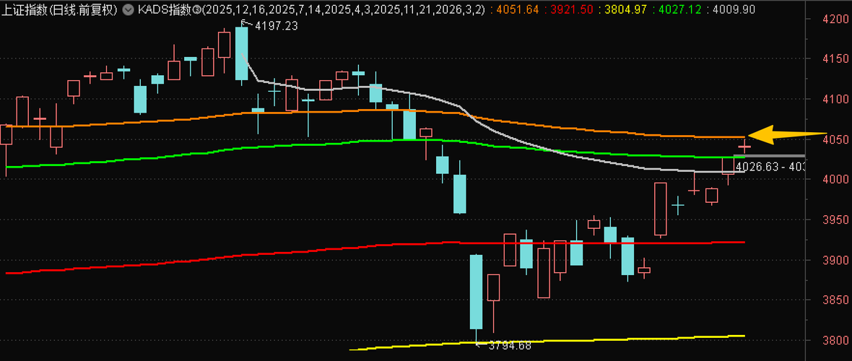The height and width of the screenshot is (361, 852).
Task: Click the 3850 label on the price axis
Action: [x=835, y=300]
